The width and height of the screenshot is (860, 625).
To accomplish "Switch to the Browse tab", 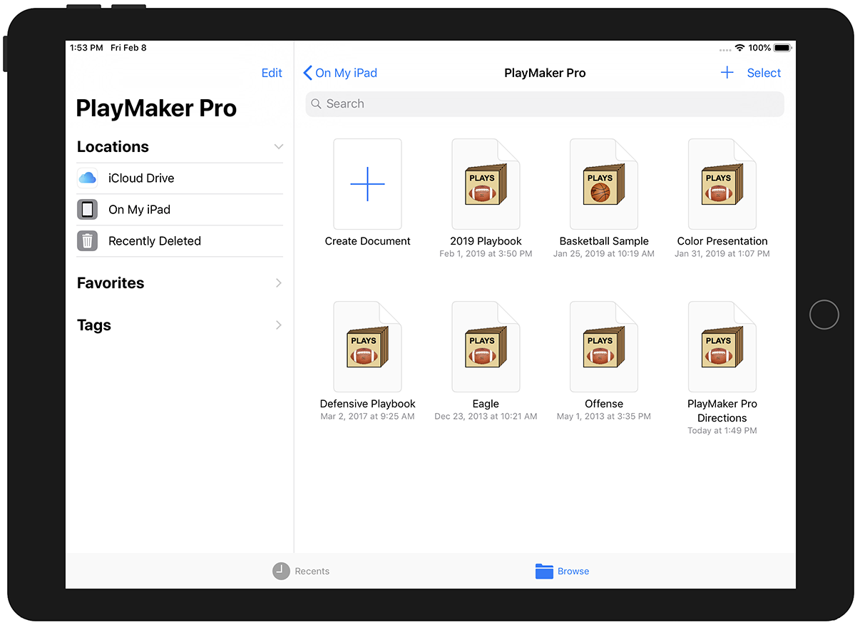I will tap(562, 571).
